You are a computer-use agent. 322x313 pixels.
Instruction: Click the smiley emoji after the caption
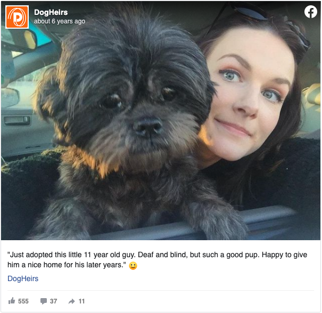click(x=133, y=266)
